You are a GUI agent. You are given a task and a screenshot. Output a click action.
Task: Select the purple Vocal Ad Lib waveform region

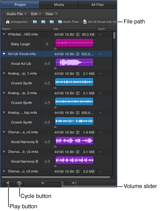[74, 62]
